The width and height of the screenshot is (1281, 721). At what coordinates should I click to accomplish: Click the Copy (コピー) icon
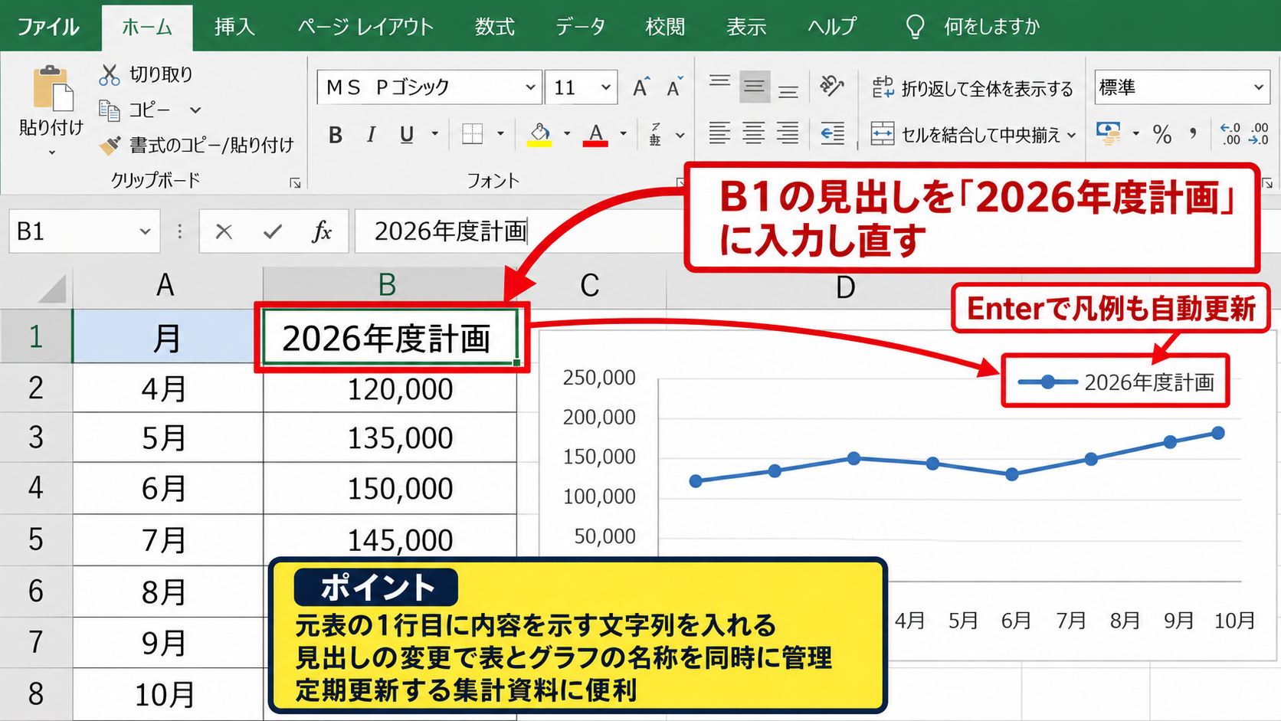[x=110, y=110]
